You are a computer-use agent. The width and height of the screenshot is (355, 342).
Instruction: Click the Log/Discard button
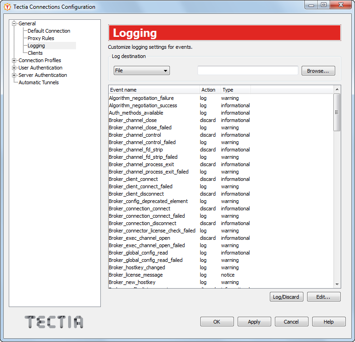click(x=286, y=297)
